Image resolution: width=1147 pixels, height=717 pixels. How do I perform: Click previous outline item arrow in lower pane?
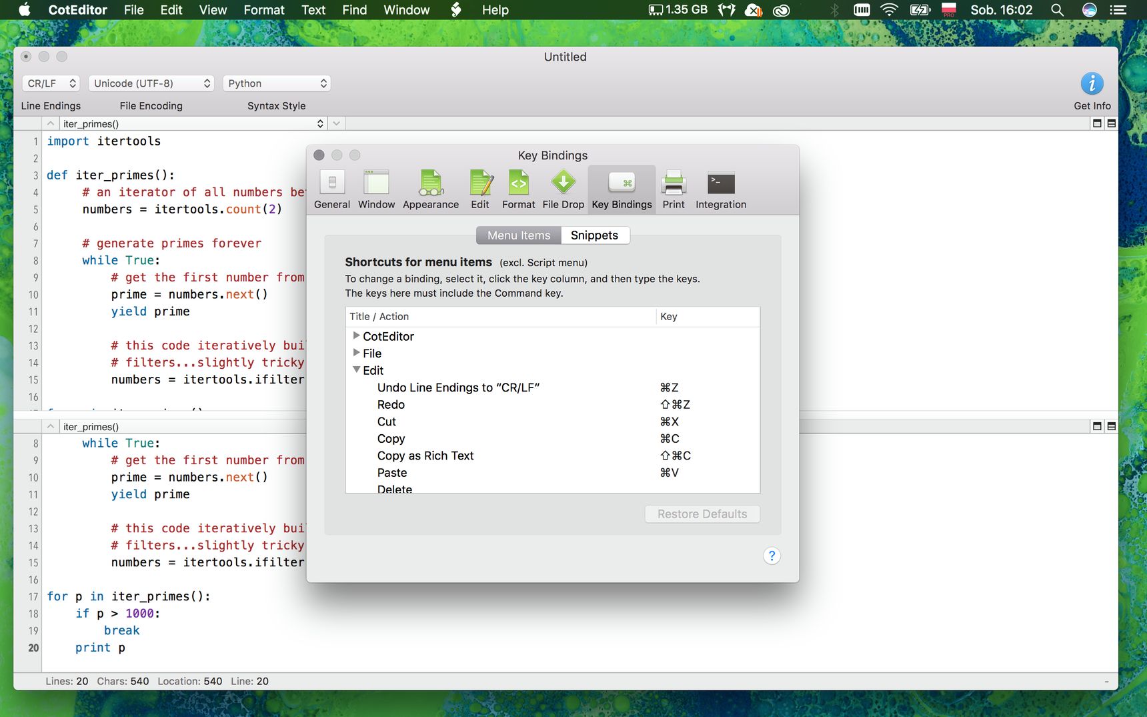click(x=51, y=426)
